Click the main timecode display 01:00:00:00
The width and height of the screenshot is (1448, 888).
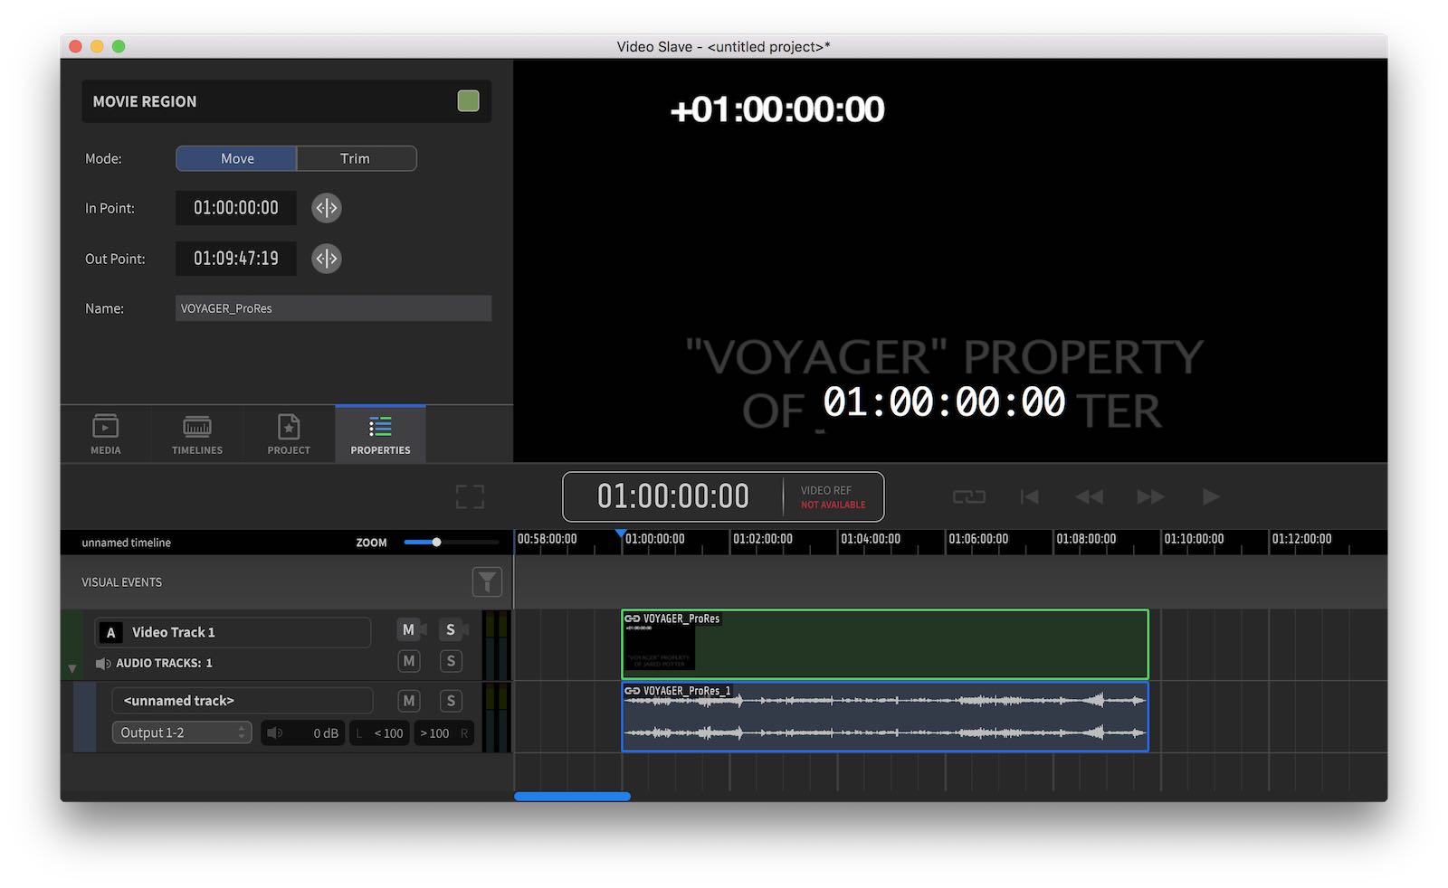[673, 496]
